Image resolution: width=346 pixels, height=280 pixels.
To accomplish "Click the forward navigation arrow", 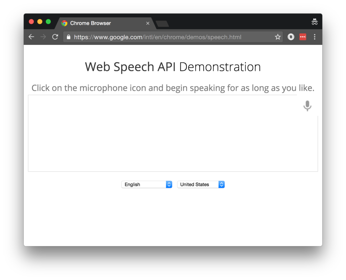I will coord(43,37).
